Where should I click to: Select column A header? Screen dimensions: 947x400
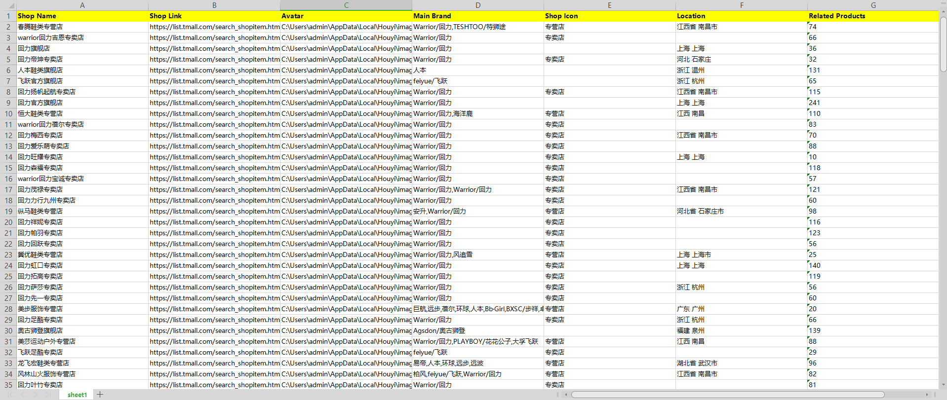point(82,5)
